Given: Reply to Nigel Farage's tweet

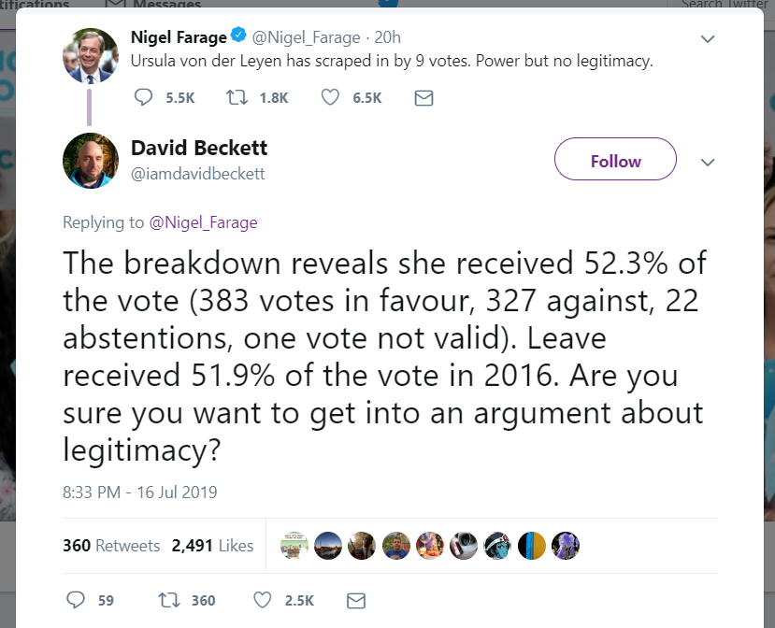Looking at the screenshot, I should (x=144, y=97).
